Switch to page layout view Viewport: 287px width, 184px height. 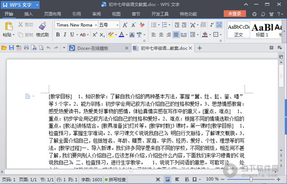click(167, 179)
